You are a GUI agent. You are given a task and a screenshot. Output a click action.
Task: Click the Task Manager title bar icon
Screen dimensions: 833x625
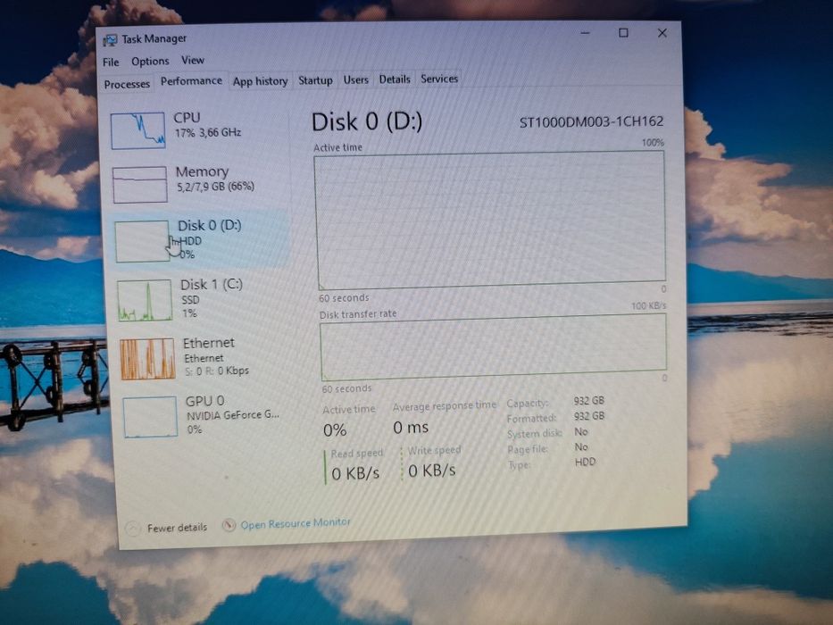point(110,40)
